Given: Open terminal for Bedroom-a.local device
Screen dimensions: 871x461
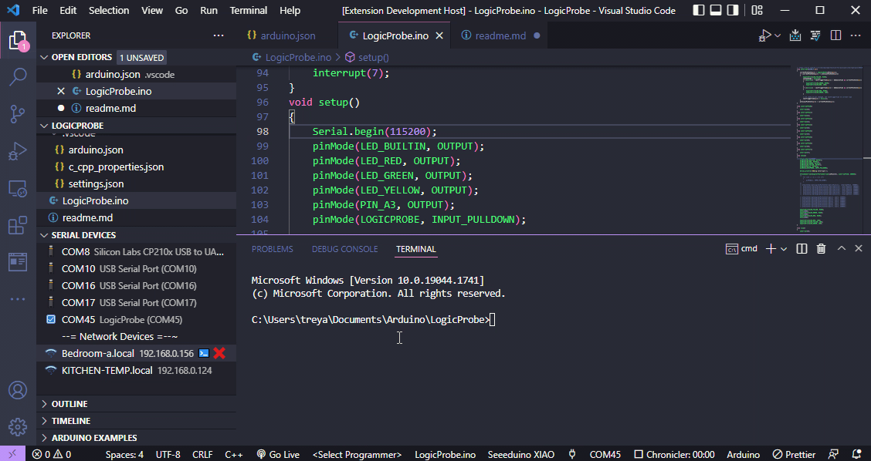Looking at the screenshot, I should pos(204,353).
